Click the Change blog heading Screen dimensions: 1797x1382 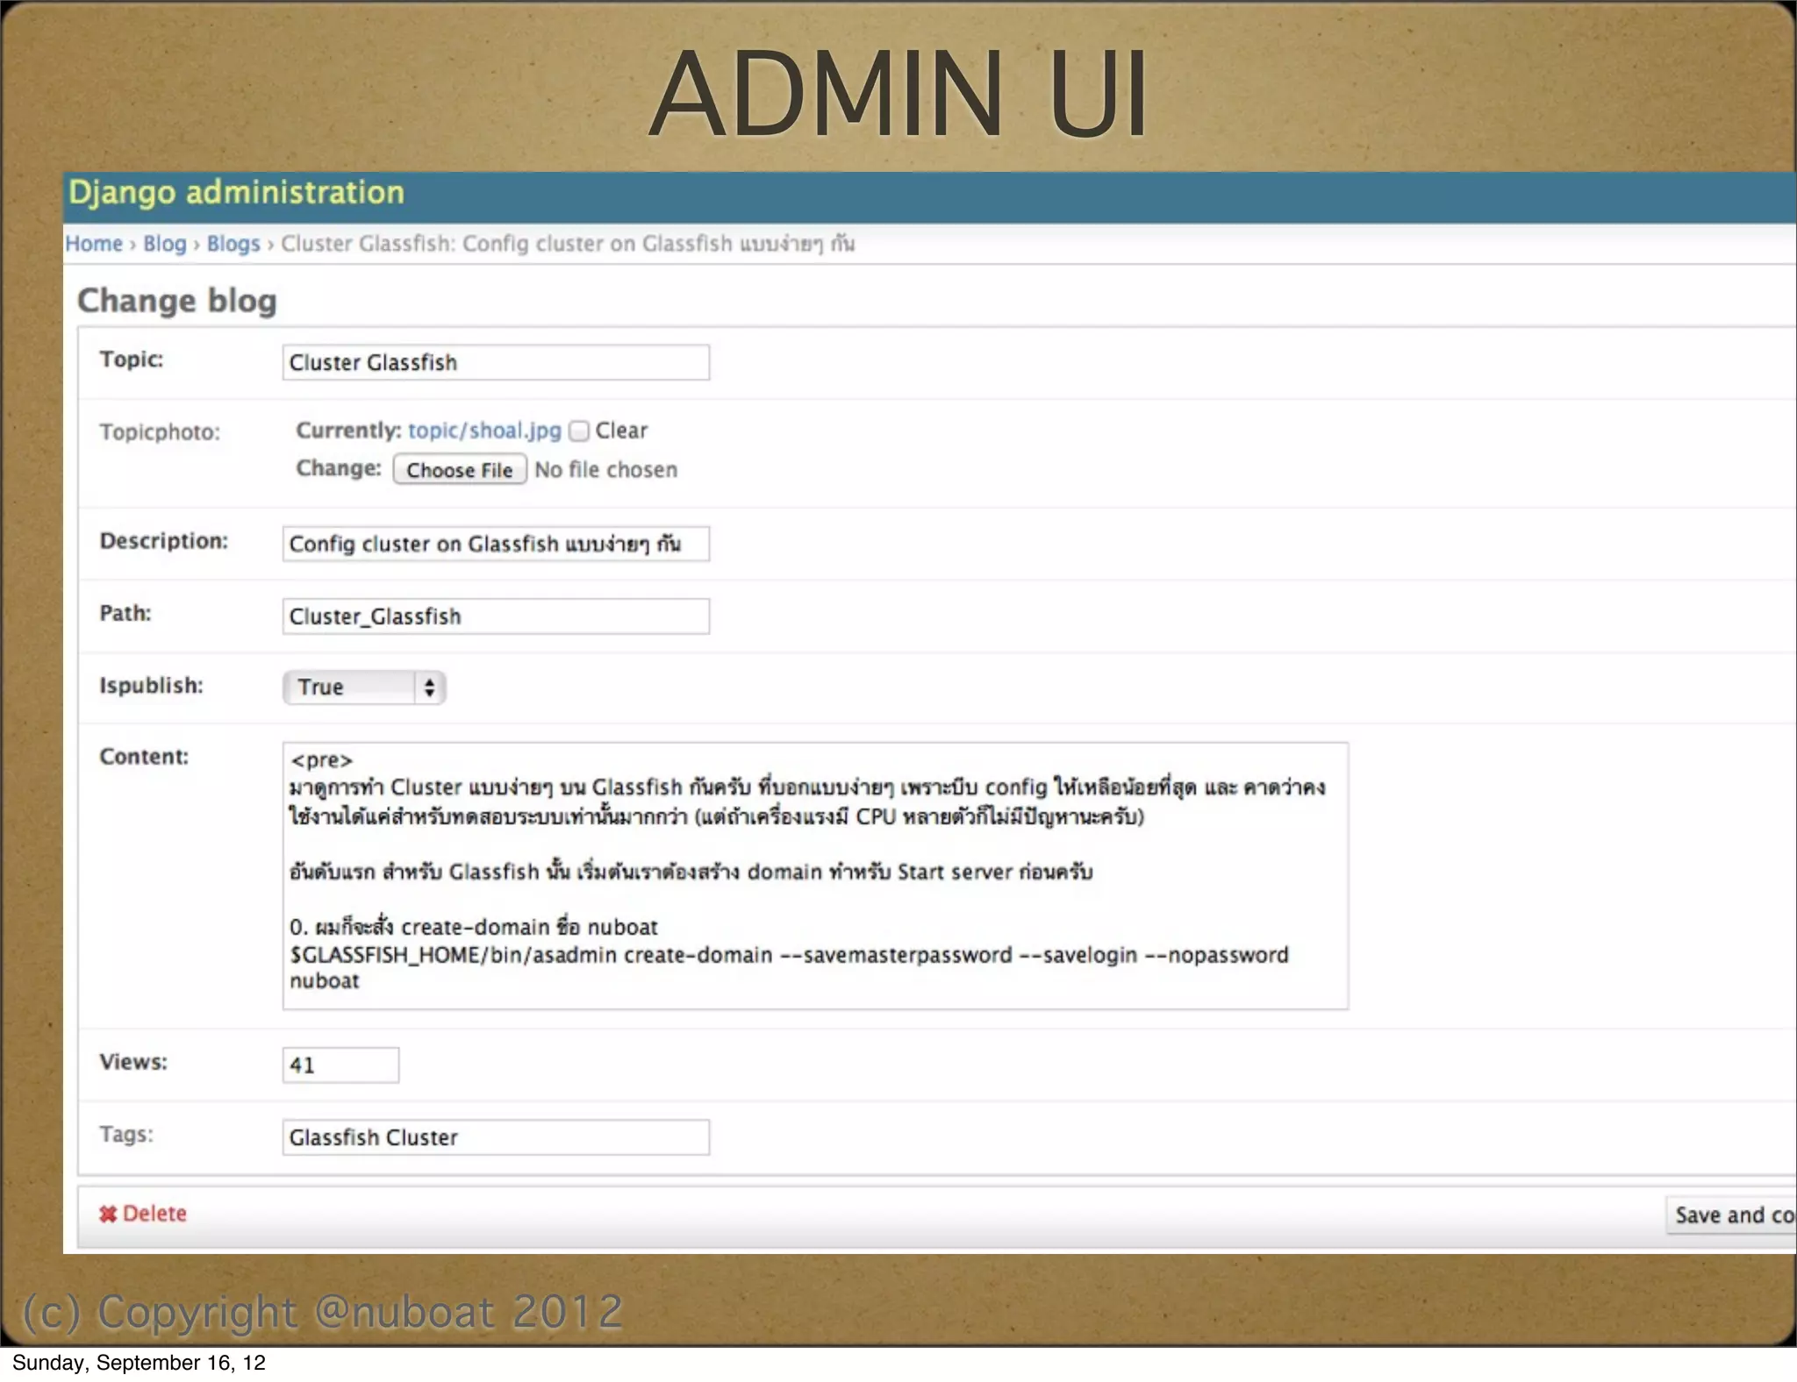pos(177,301)
